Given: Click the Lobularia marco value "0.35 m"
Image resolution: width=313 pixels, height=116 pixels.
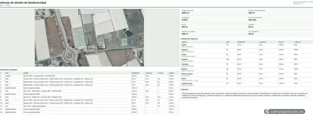Looking at the screenshot, I should point(281,64).
